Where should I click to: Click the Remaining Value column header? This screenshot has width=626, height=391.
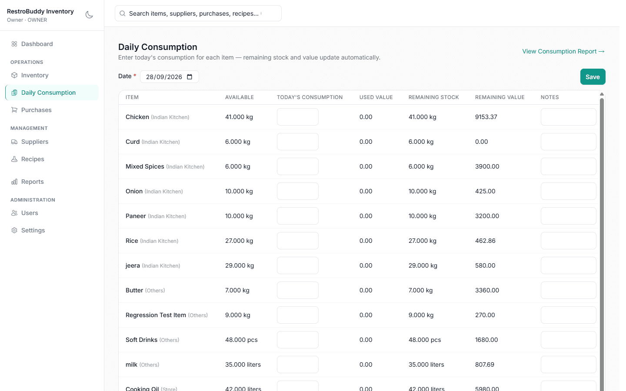(x=500, y=97)
